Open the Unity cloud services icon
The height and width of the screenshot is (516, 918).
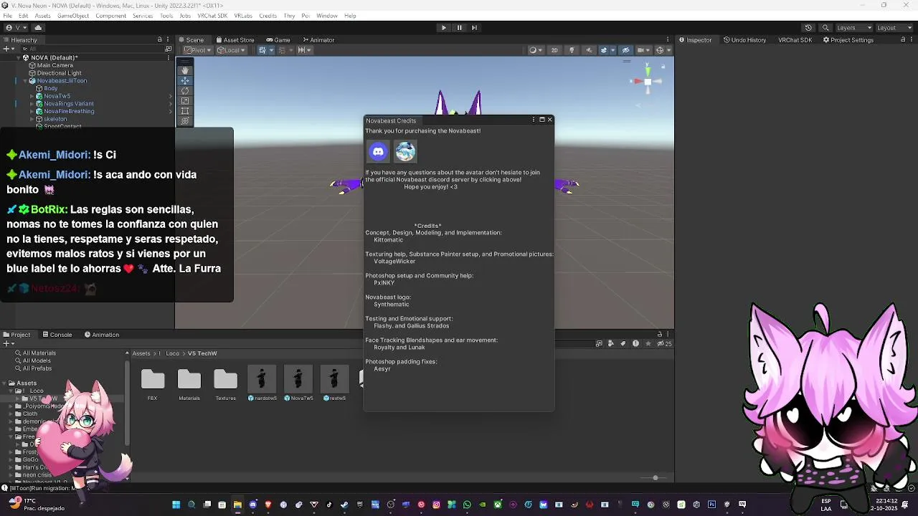pyautogui.click(x=38, y=27)
